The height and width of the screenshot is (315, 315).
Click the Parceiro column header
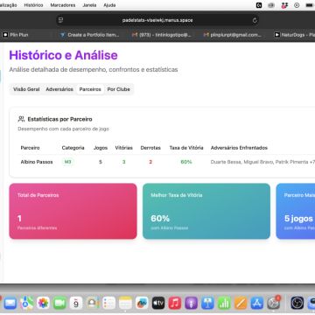click(30, 148)
